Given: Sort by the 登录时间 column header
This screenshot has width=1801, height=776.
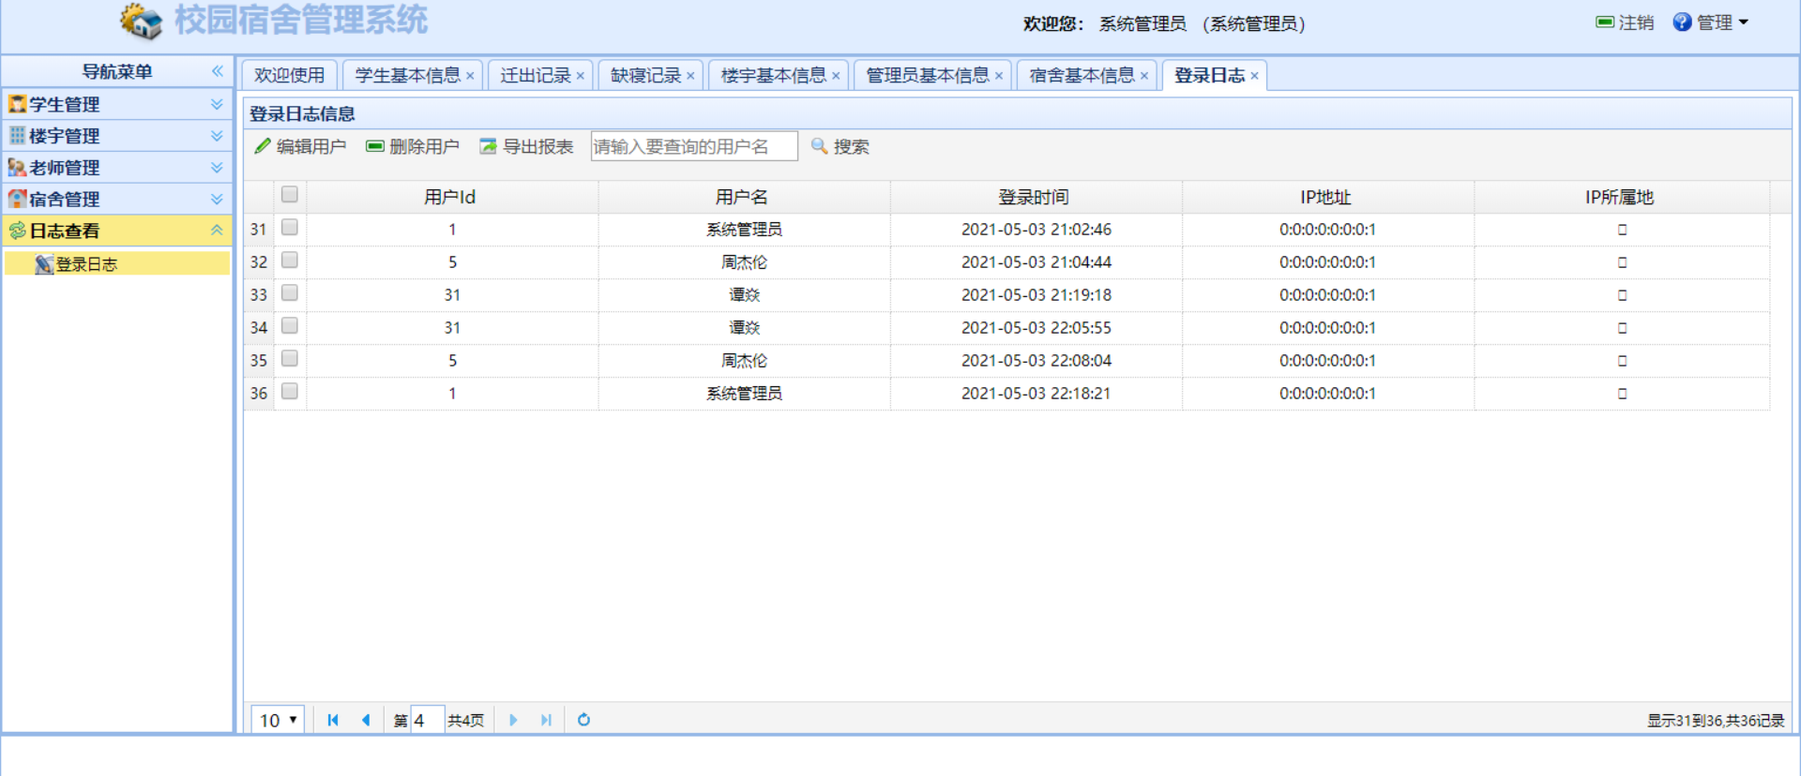Looking at the screenshot, I should 1036,197.
